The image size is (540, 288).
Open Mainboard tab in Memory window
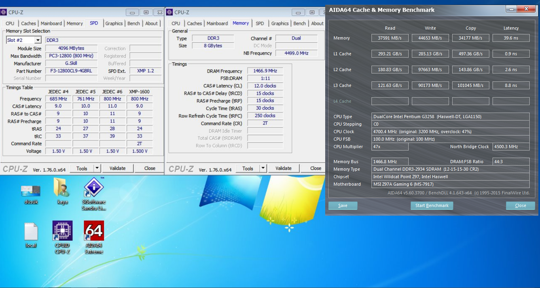click(217, 23)
